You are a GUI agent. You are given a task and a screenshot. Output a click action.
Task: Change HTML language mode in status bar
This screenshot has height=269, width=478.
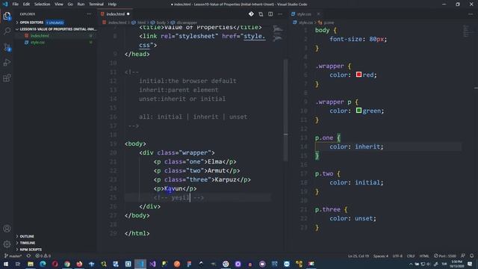click(424, 256)
